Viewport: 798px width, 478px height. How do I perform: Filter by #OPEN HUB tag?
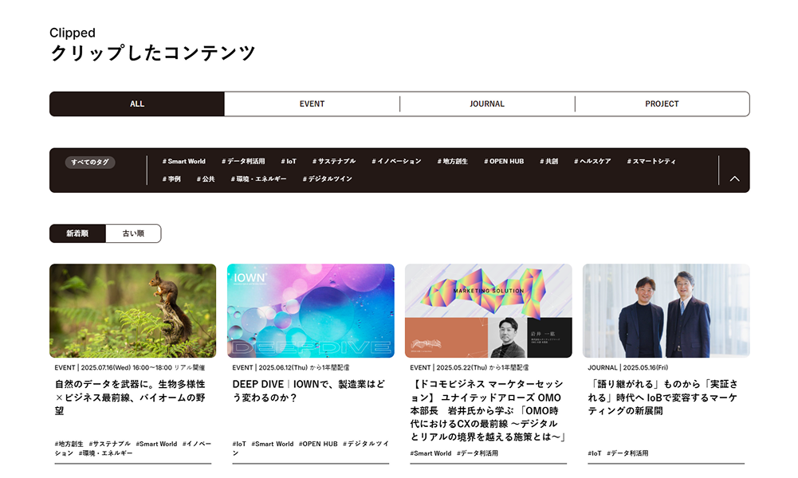point(504,161)
